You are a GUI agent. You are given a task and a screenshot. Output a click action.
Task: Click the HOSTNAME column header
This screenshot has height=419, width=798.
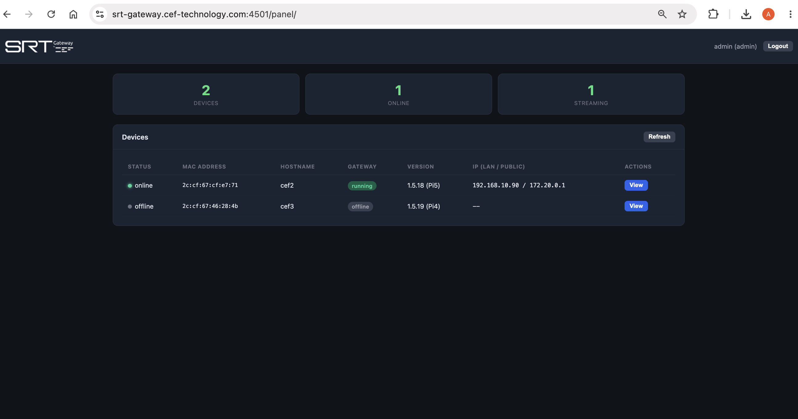click(x=297, y=167)
